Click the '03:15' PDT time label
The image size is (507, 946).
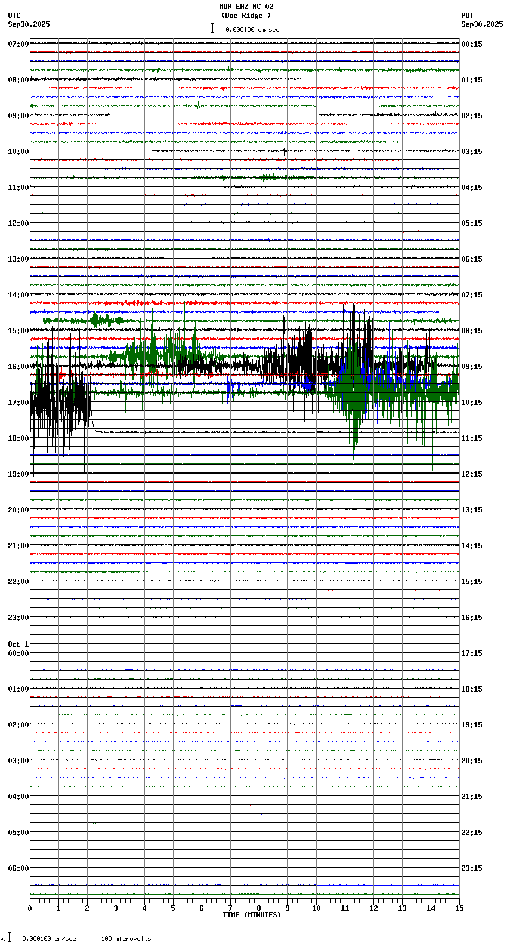472,152
